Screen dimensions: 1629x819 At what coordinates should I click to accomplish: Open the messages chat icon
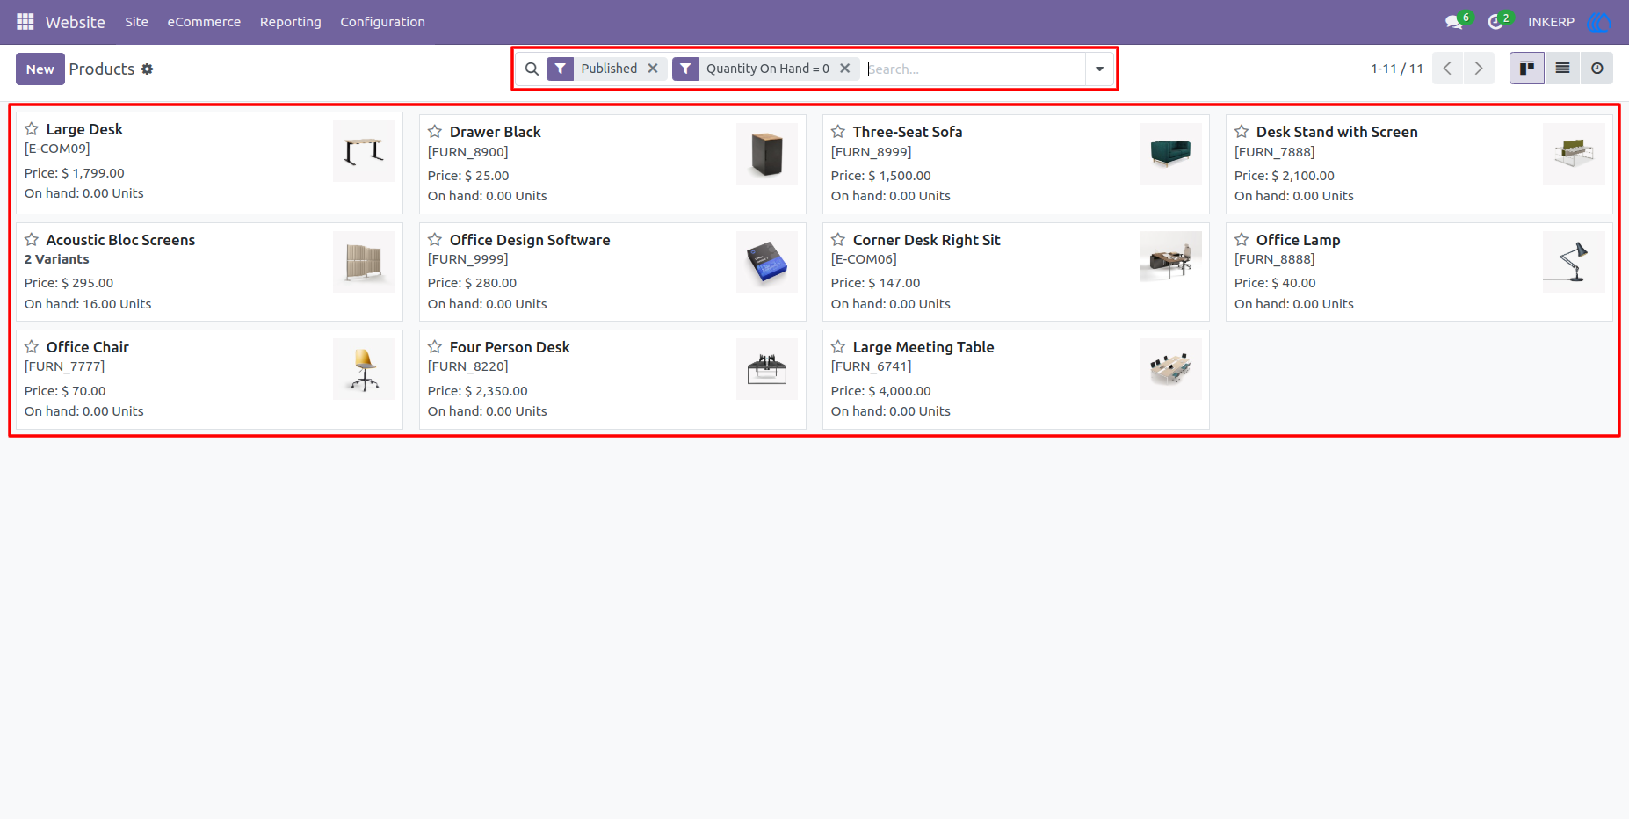click(x=1454, y=22)
